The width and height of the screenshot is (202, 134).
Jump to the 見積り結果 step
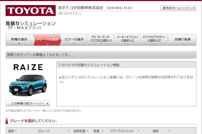182,40
